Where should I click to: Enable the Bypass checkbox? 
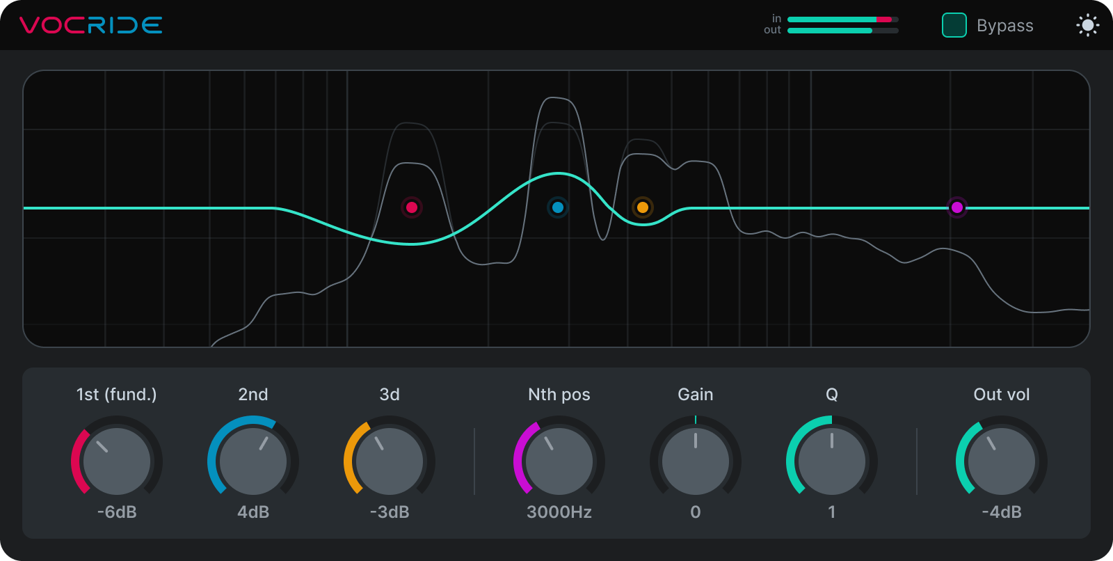[x=954, y=25]
